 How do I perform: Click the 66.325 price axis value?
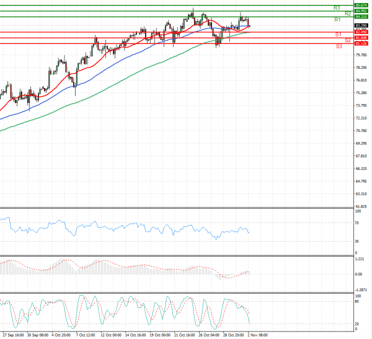click(361, 169)
